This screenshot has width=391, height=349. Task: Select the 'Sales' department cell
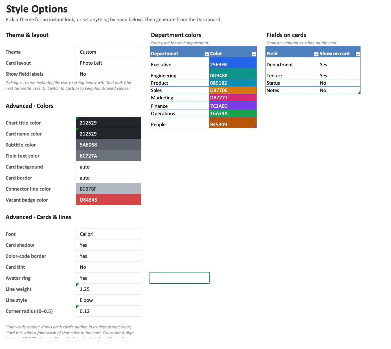[179, 90]
